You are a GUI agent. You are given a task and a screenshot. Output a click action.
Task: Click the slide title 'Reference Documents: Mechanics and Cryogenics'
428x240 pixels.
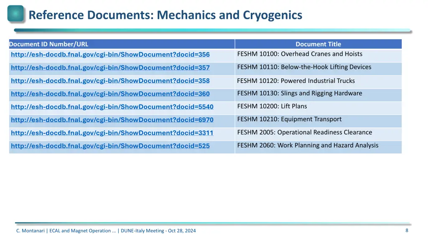[x=166, y=15]
